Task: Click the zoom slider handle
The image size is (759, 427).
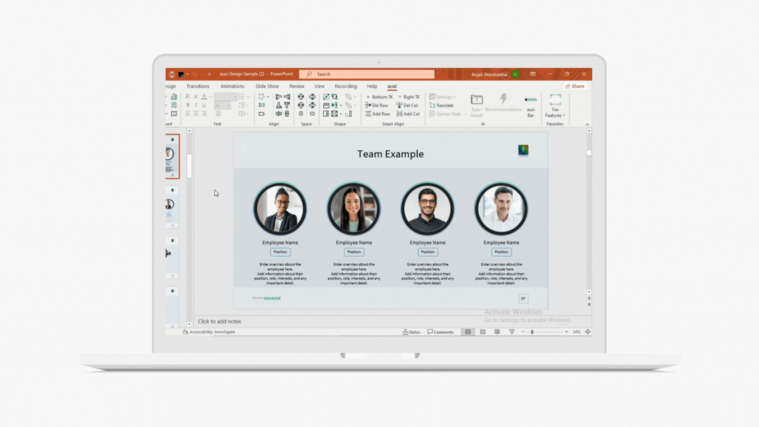Action: click(x=532, y=332)
